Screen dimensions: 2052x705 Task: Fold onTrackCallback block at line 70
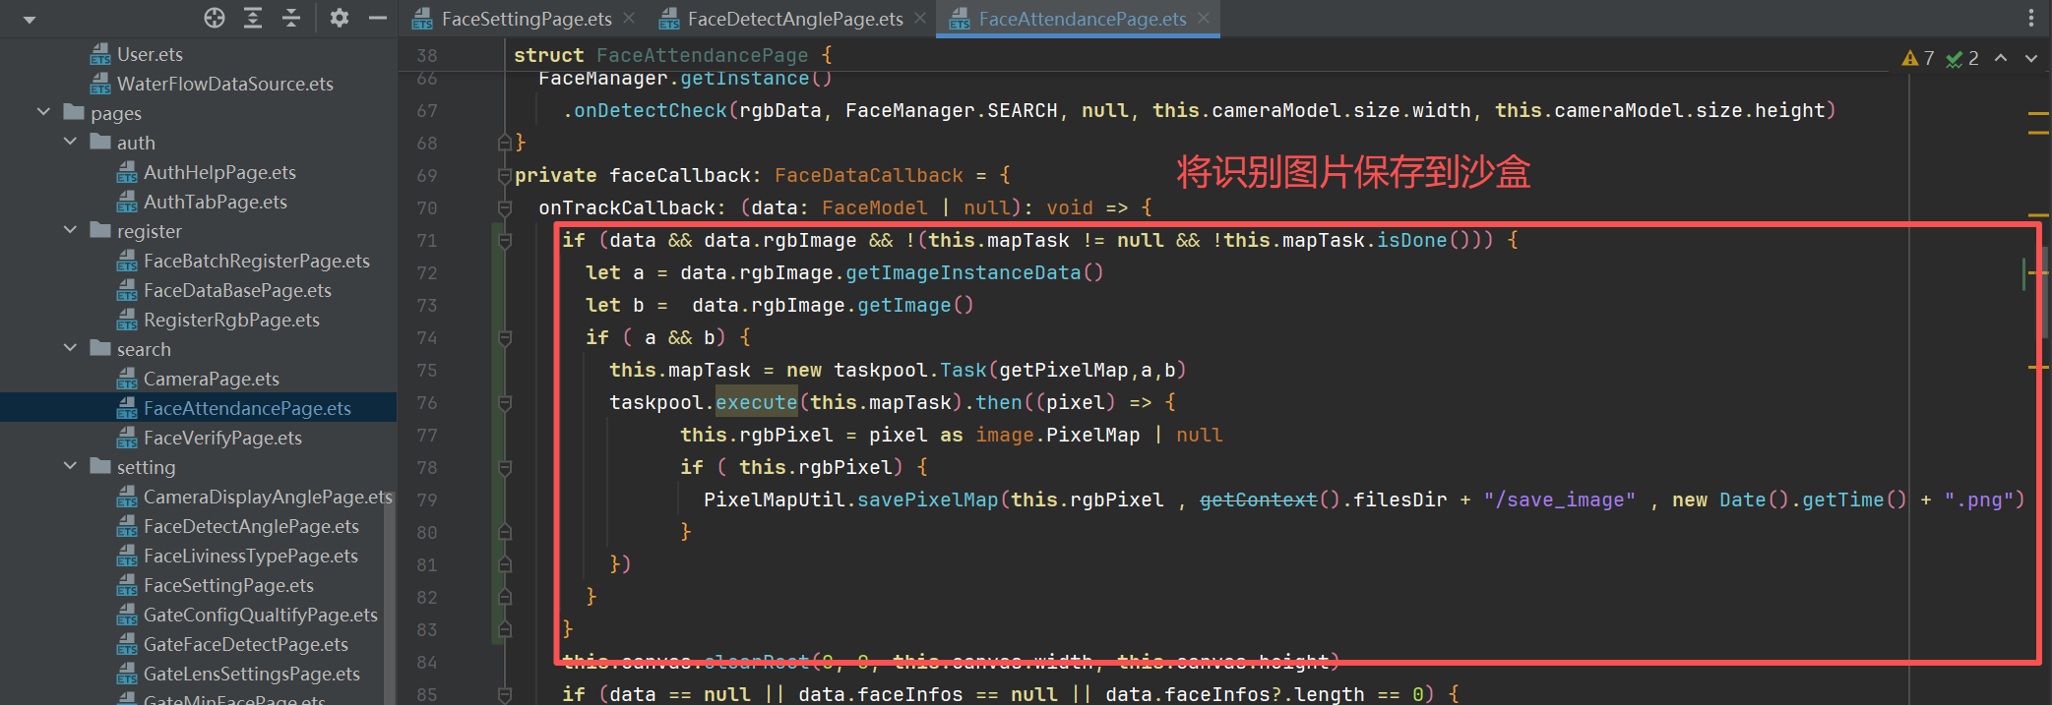tap(505, 207)
